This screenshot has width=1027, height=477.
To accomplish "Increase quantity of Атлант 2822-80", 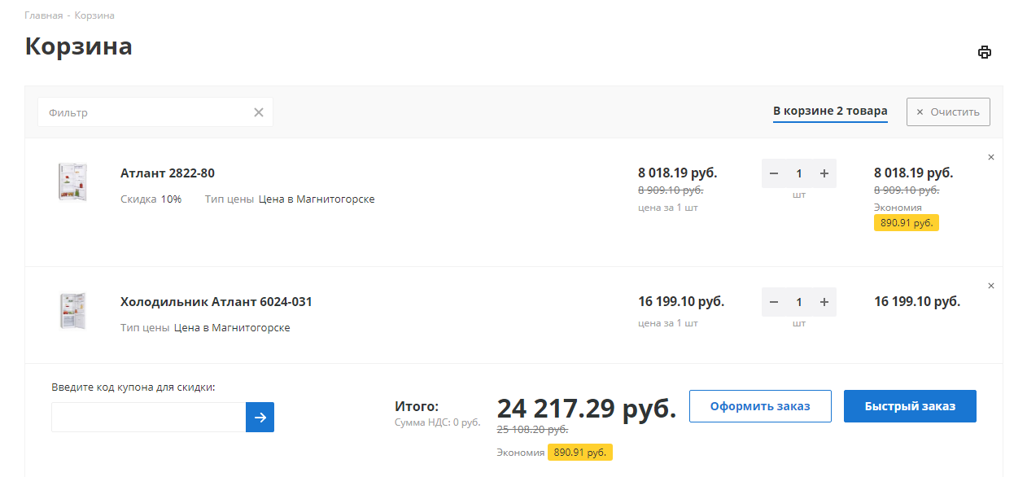I will (824, 173).
